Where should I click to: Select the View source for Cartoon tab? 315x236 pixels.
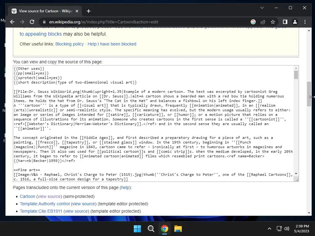[45, 11]
